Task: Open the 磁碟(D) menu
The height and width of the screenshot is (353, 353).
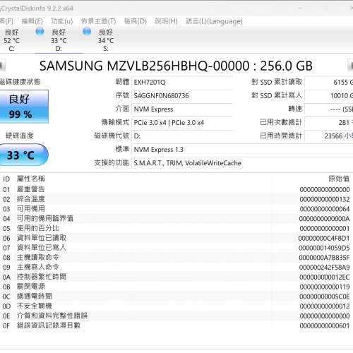Action: click(x=136, y=21)
